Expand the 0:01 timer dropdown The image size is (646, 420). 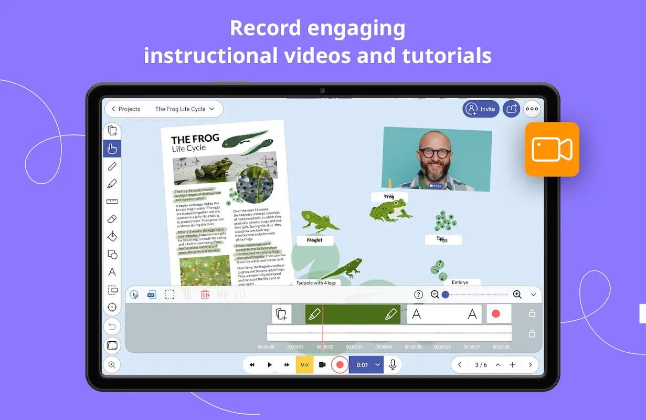click(x=377, y=364)
